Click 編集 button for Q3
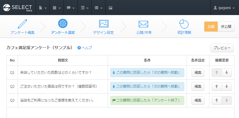This screenshot has width=239, height=118. click(x=198, y=100)
